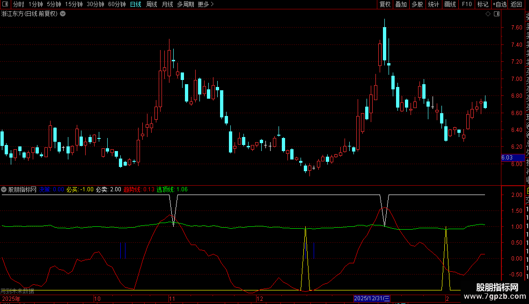Screen dimensions: 529x304
Task: Add stock with +自选 button
Action: [500, 4]
